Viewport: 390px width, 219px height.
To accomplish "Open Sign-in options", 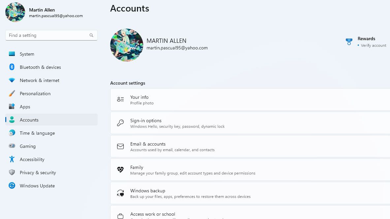I will (250, 123).
